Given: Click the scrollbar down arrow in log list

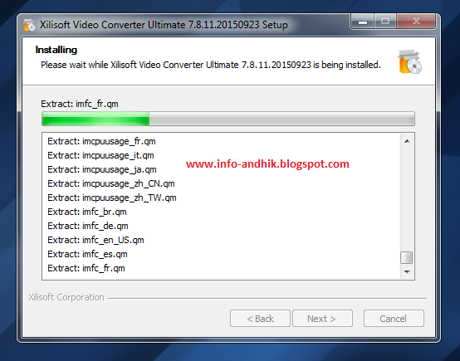Looking at the screenshot, I should point(407,272).
